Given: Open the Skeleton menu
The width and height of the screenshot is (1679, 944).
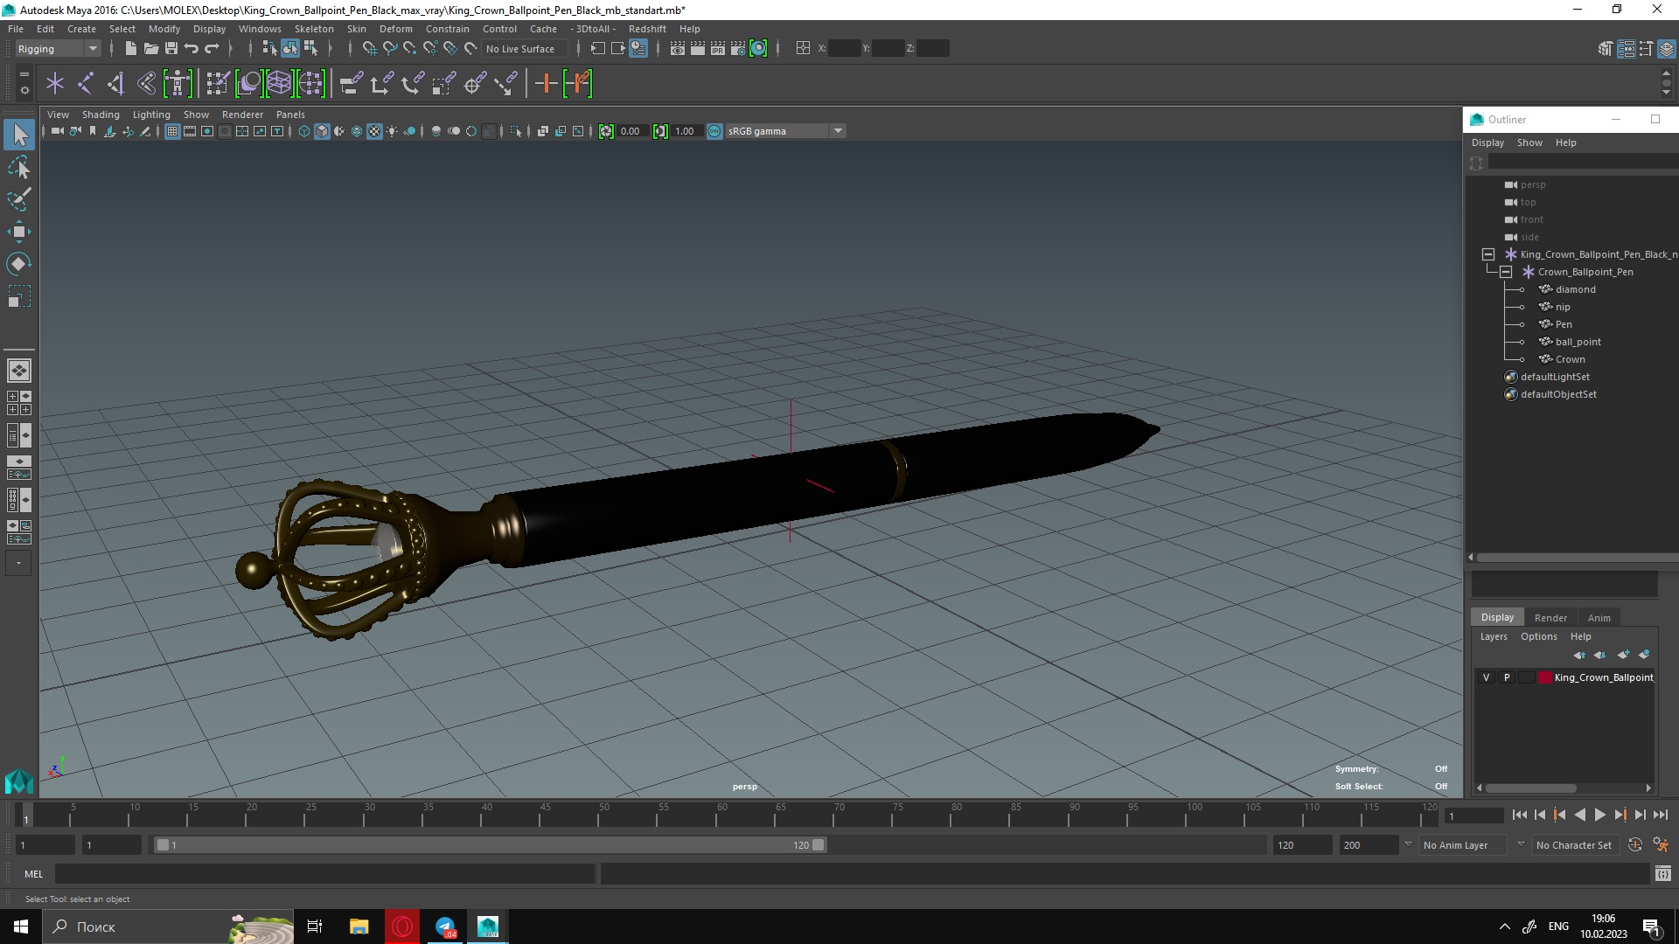Looking at the screenshot, I should tap(313, 29).
